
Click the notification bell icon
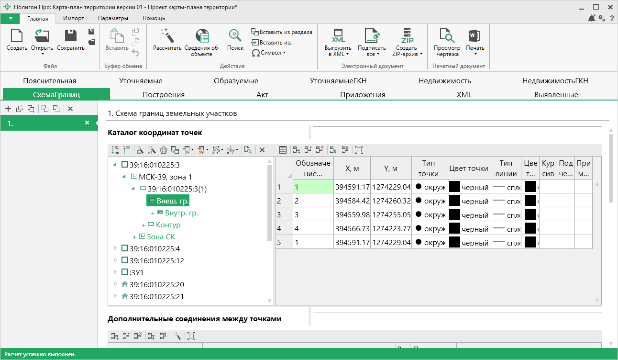tap(592, 18)
